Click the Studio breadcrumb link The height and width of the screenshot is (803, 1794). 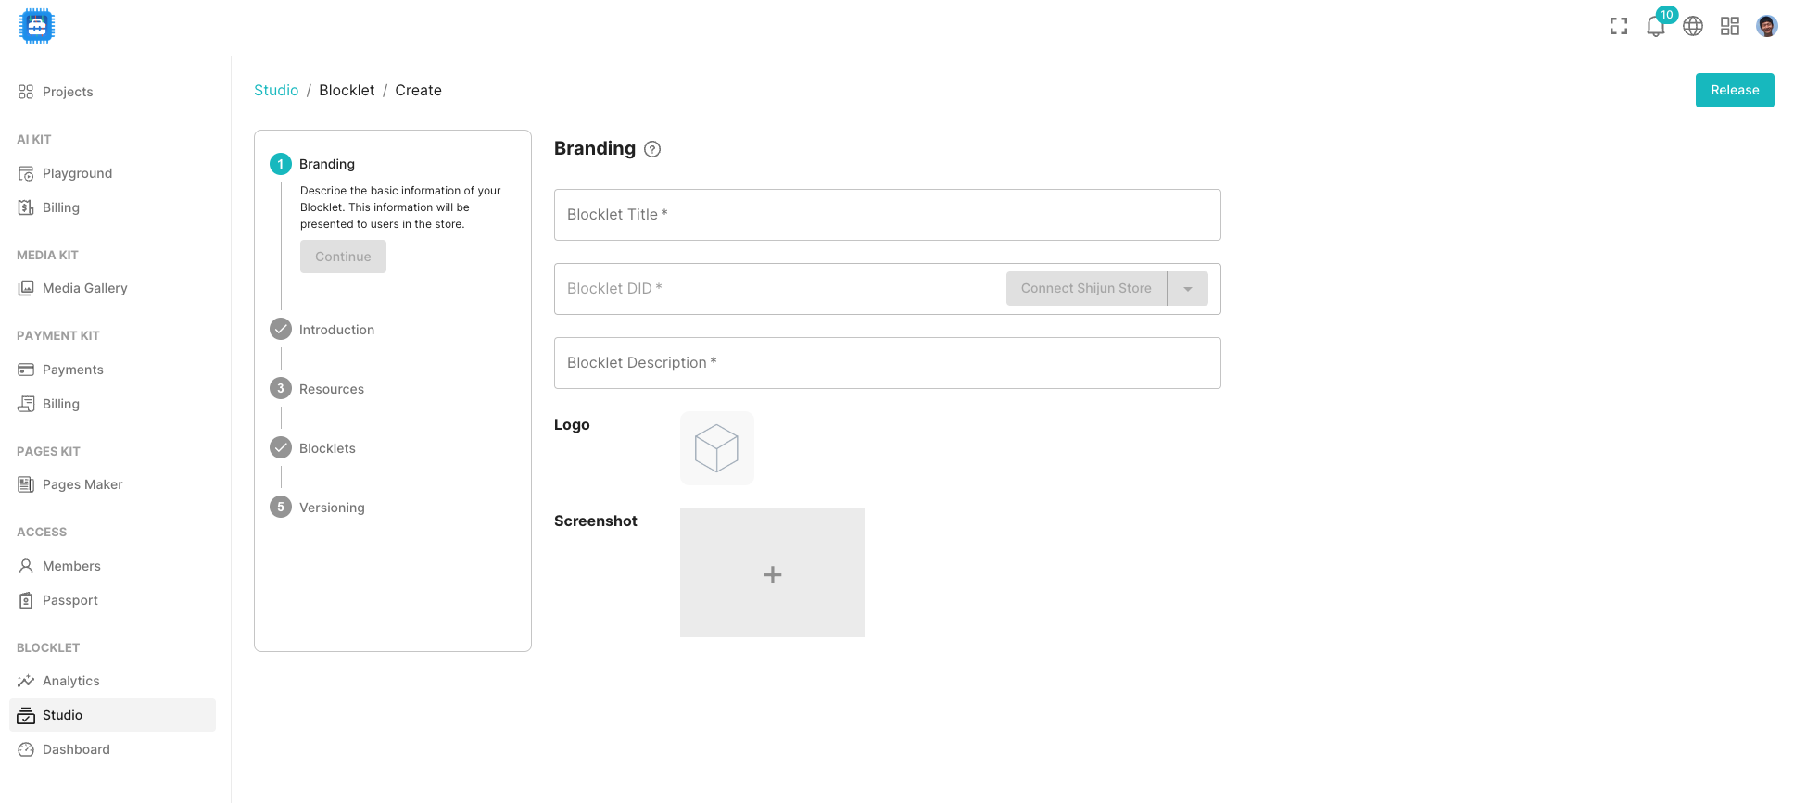(x=276, y=91)
